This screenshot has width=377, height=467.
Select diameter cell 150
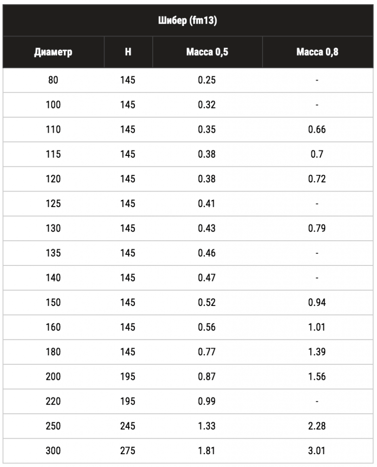tap(53, 303)
